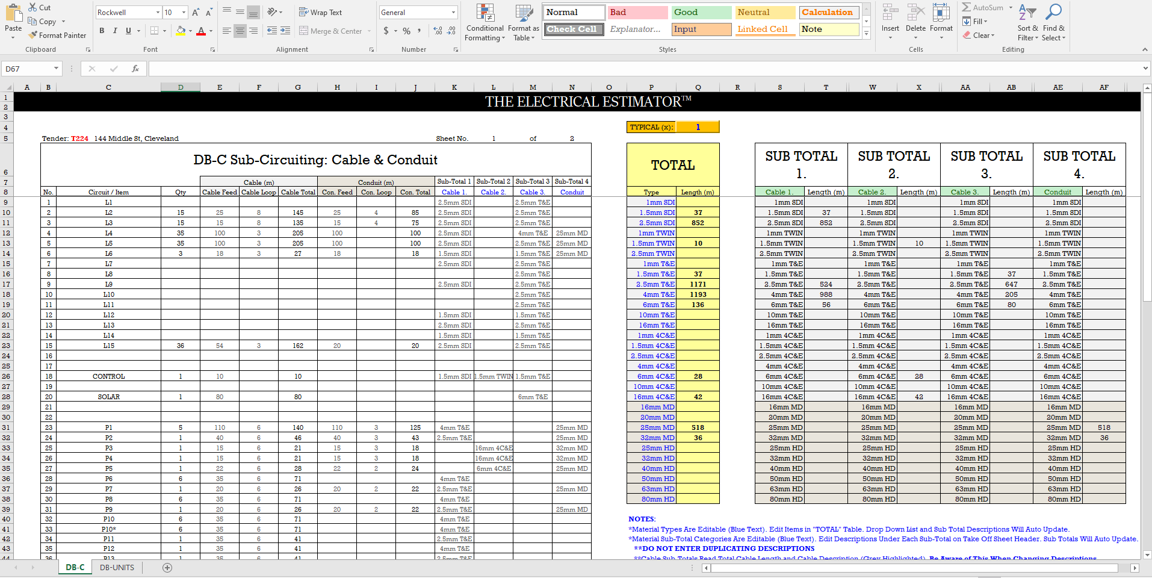The height and width of the screenshot is (578, 1152).
Task: Click the Insert cells icon
Action: (x=890, y=12)
